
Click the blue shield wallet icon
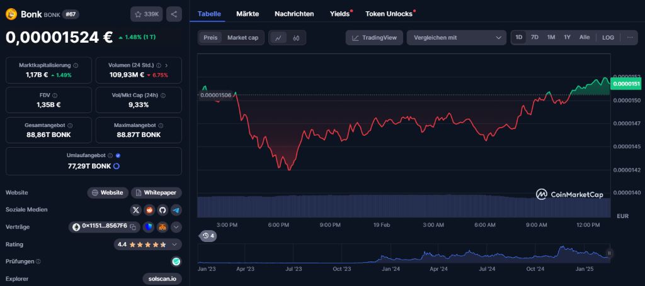point(148,227)
